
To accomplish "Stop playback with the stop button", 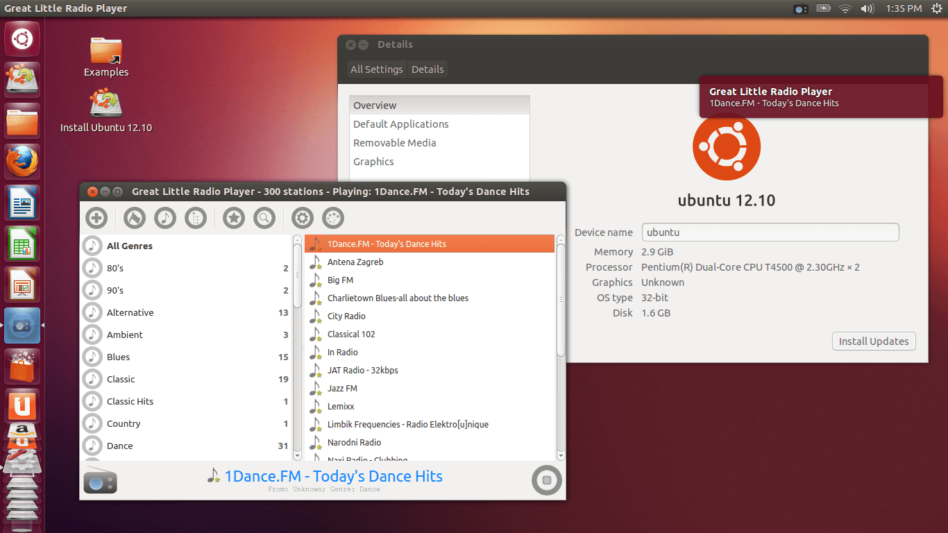I will click(x=546, y=480).
